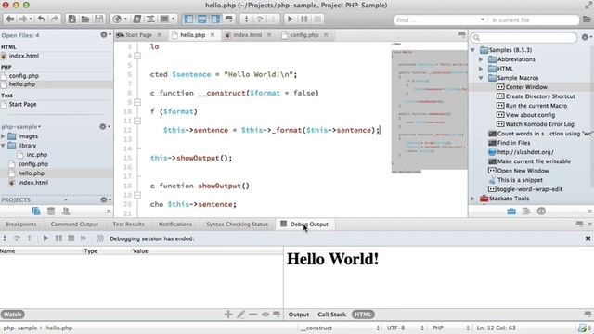
Task: Select 'This is a snippet' item
Action: [520, 180]
